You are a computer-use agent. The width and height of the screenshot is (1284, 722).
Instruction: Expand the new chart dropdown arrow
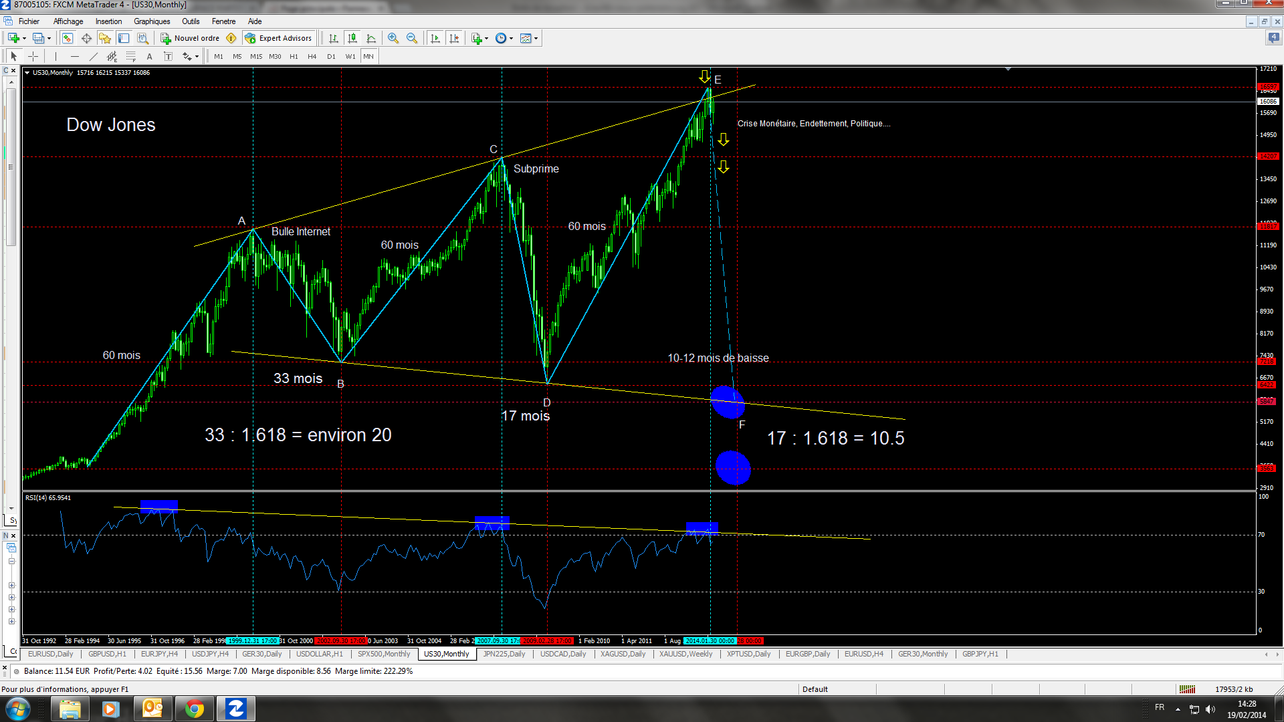[x=25, y=38]
